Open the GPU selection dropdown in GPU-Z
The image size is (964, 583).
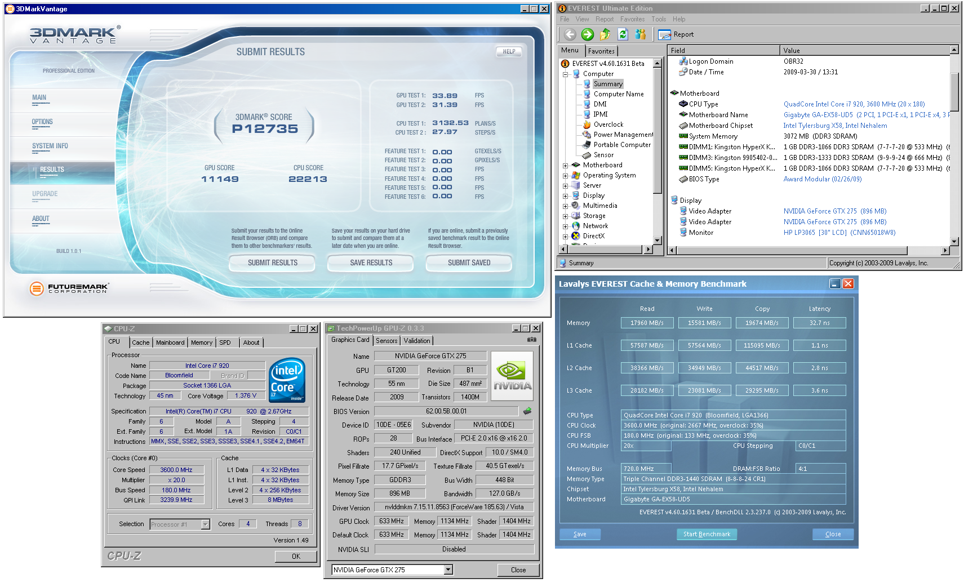[x=448, y=569]
